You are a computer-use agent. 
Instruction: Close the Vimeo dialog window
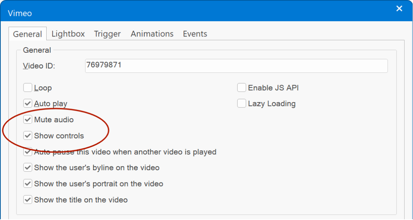click(399, 9)
